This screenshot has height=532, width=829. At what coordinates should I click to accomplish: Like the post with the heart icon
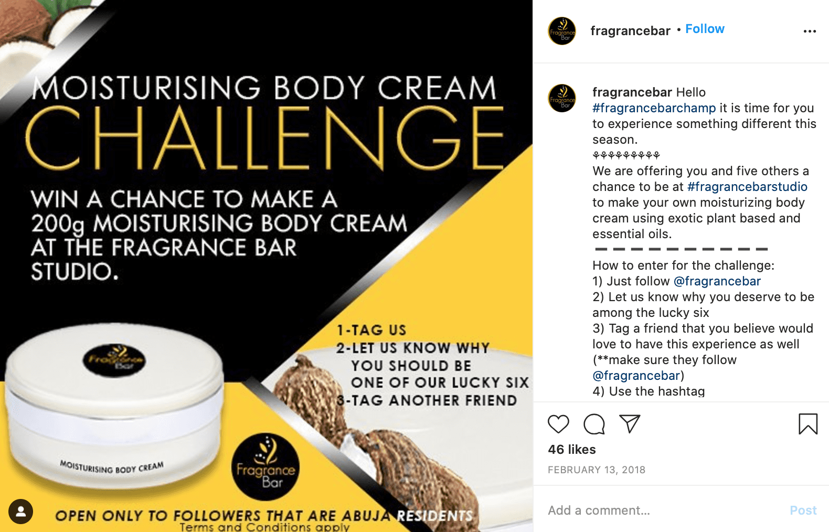[558, 424]
